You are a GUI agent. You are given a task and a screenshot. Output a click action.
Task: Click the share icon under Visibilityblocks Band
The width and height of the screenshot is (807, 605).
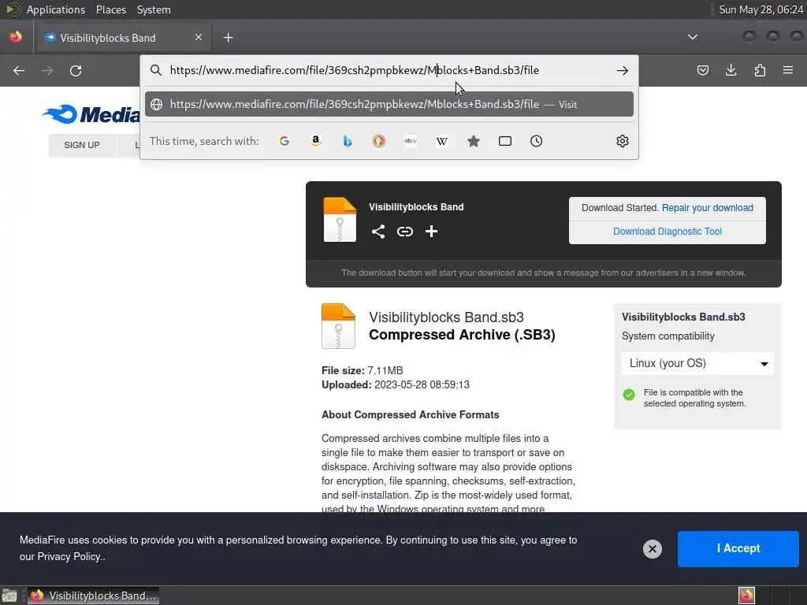378,232
